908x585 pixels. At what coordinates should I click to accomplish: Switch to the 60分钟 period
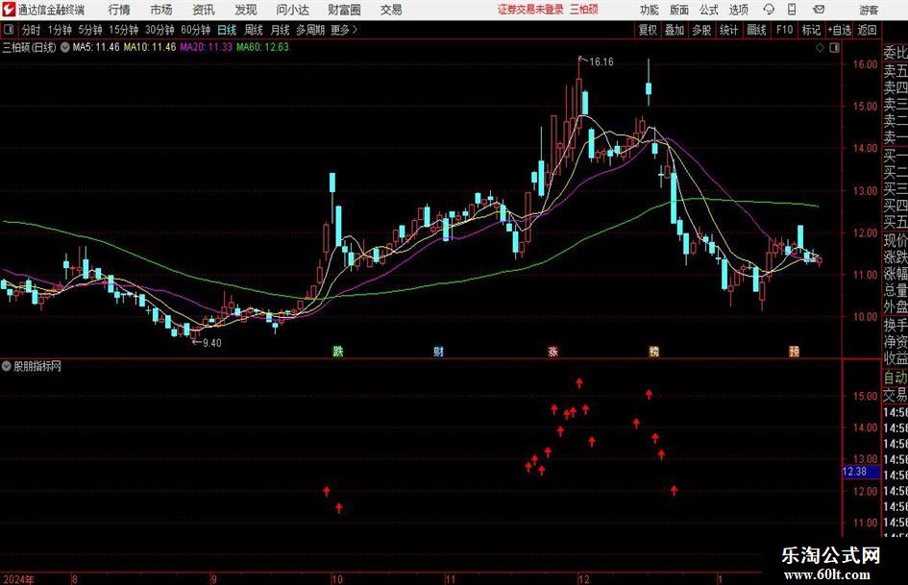[x=196, y=30]
